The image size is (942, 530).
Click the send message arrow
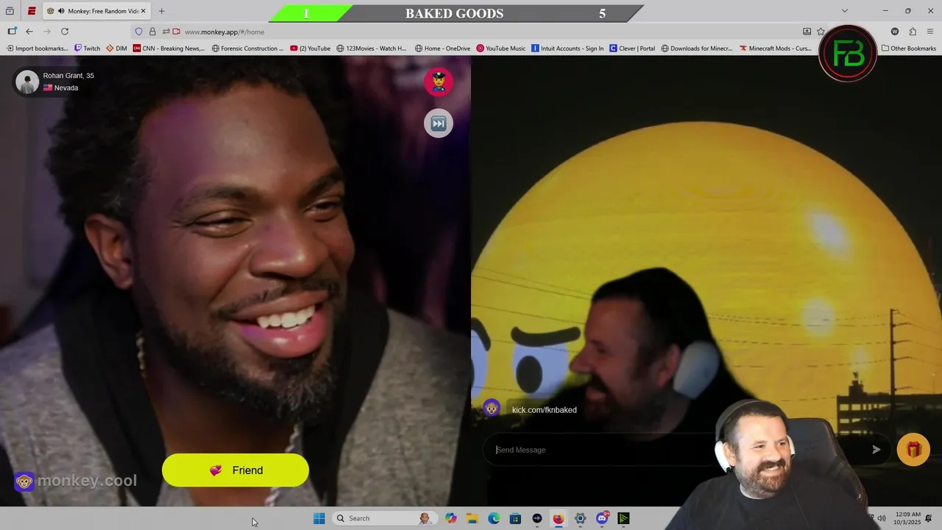(876, 450)
